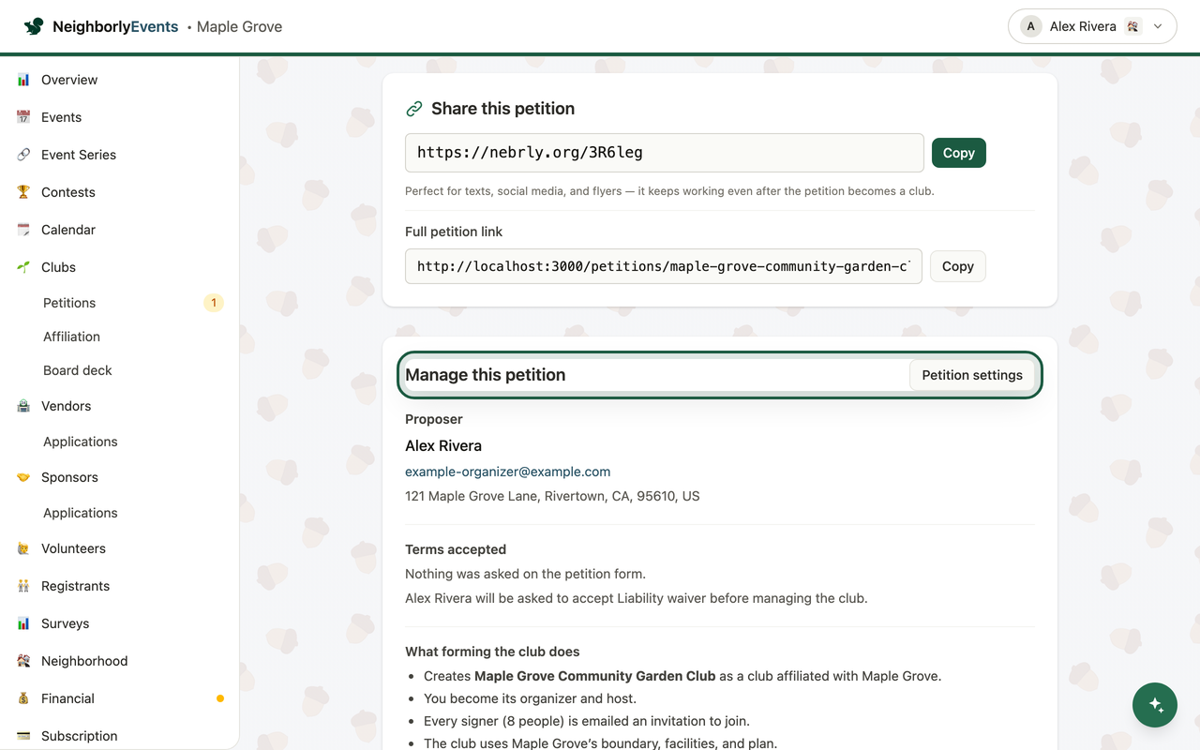Viewport: 1200px width, 750px height.
Task: Click the Overview chart icon in sidebar
Action: (23, 80)
